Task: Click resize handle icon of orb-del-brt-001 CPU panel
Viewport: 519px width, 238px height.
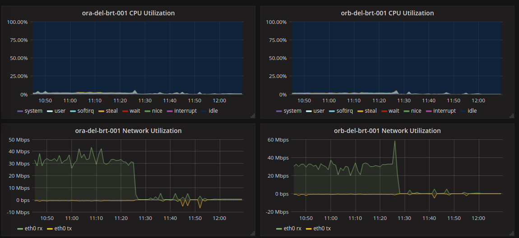Action: [512, 116]
